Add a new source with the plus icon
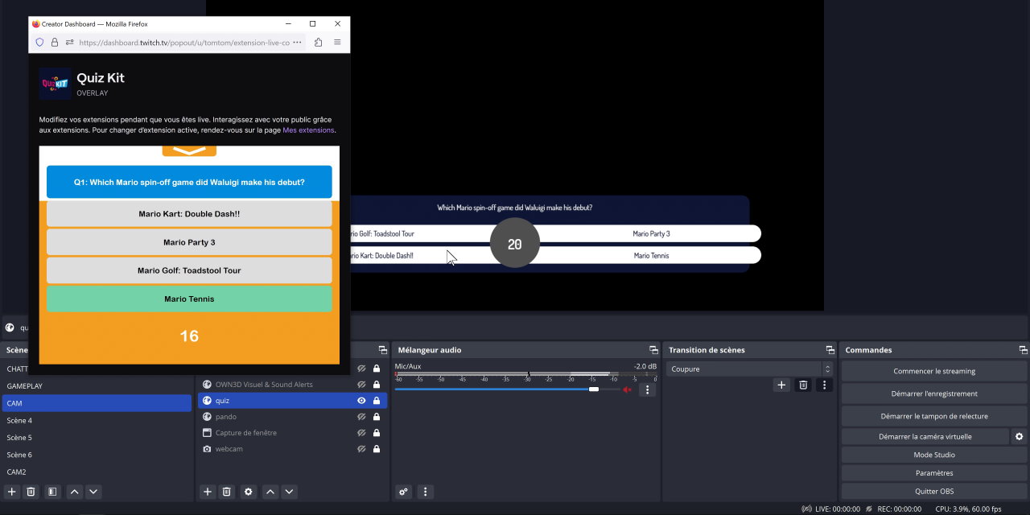 [208, 492]
